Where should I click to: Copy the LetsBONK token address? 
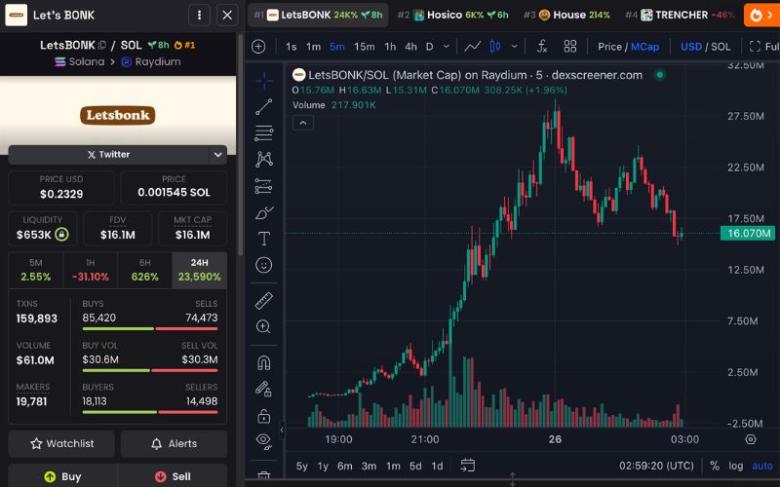[x=102, y=45]
